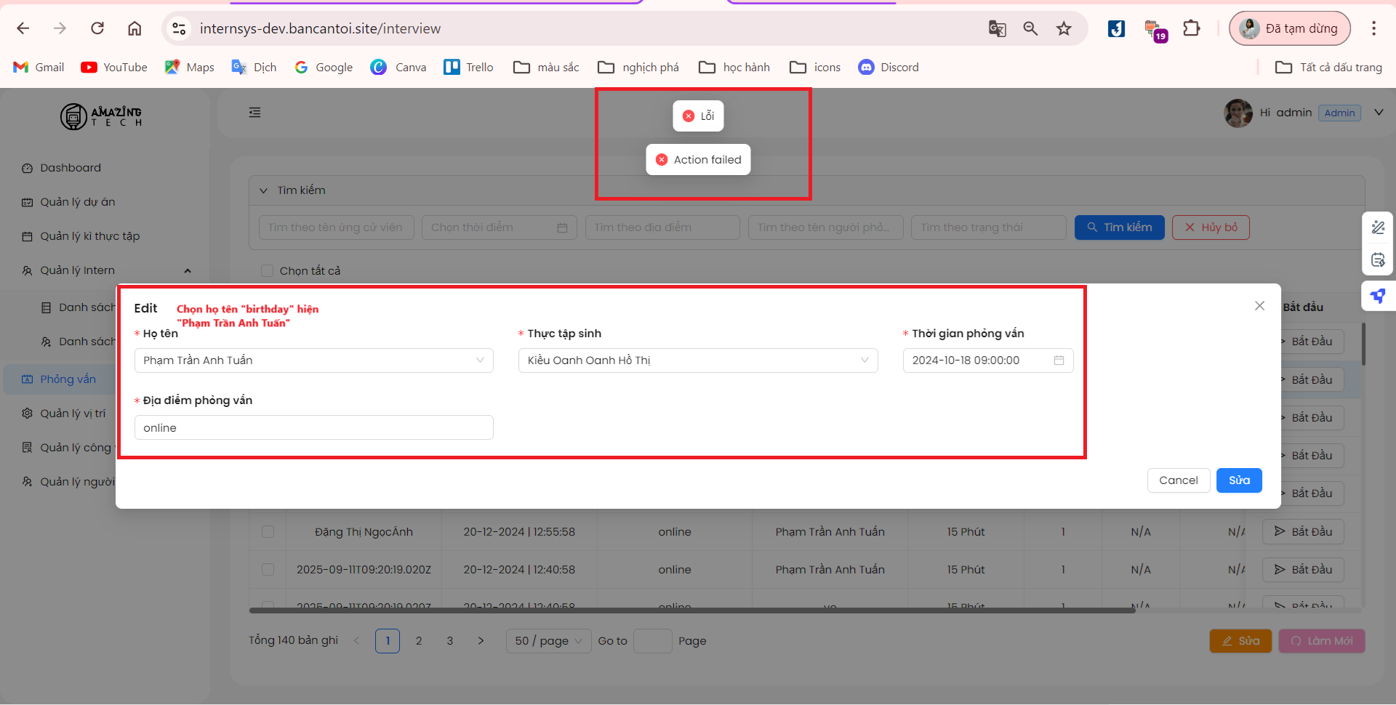
Task: Click the 'Địa điểm phỏng vấn' input field
Action: click(x=313, y=428)
